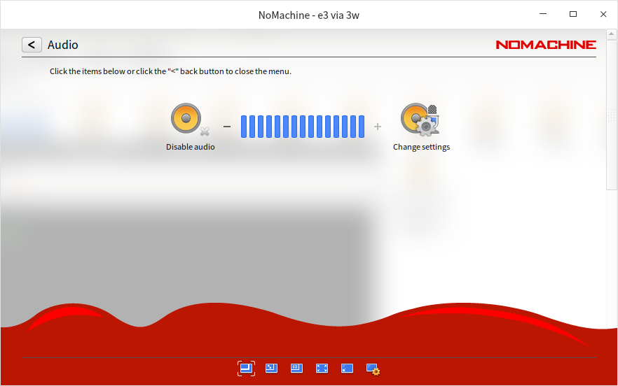
Task: Go back using the "<" button
Action: click(32, 45)
